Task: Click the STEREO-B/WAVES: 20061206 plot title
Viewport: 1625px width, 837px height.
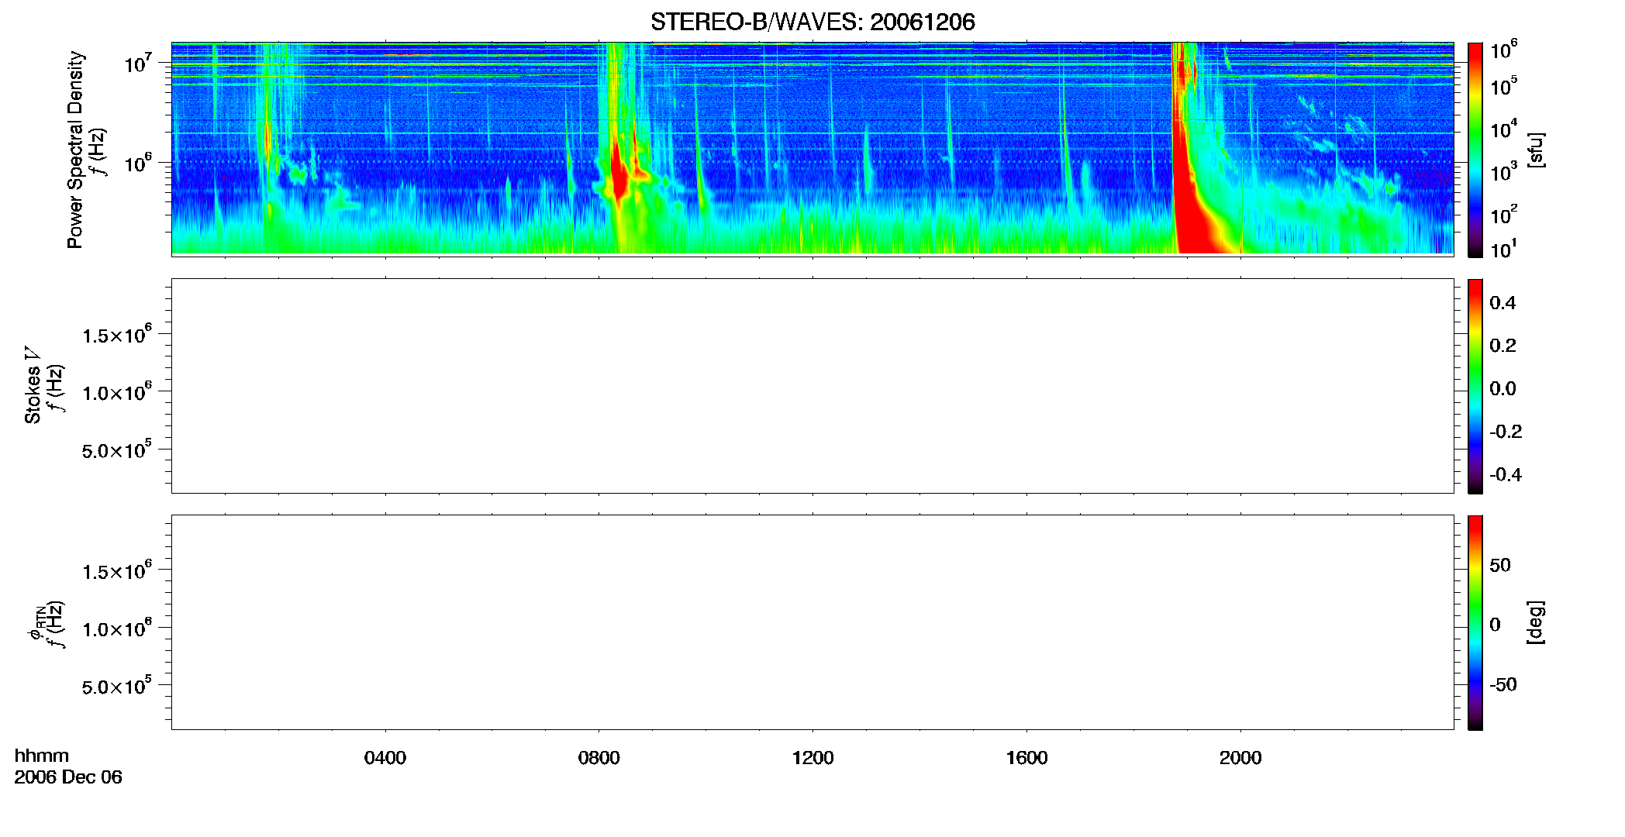Action: click(812, 22)
